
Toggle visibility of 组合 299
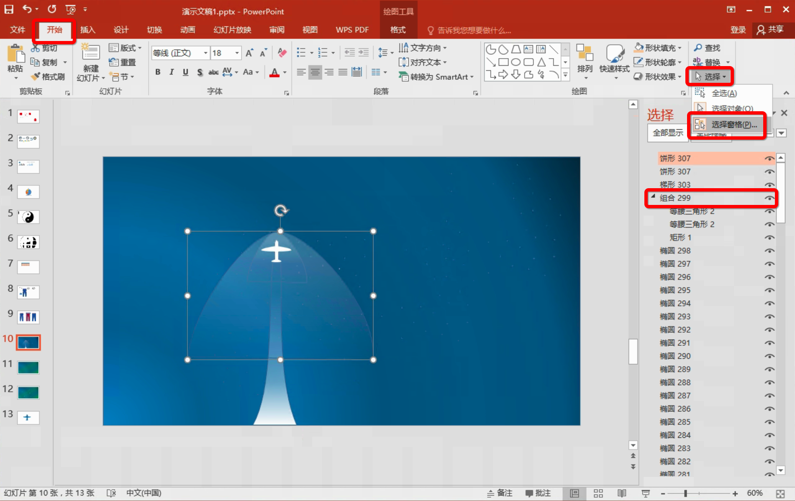coord(769,198)
